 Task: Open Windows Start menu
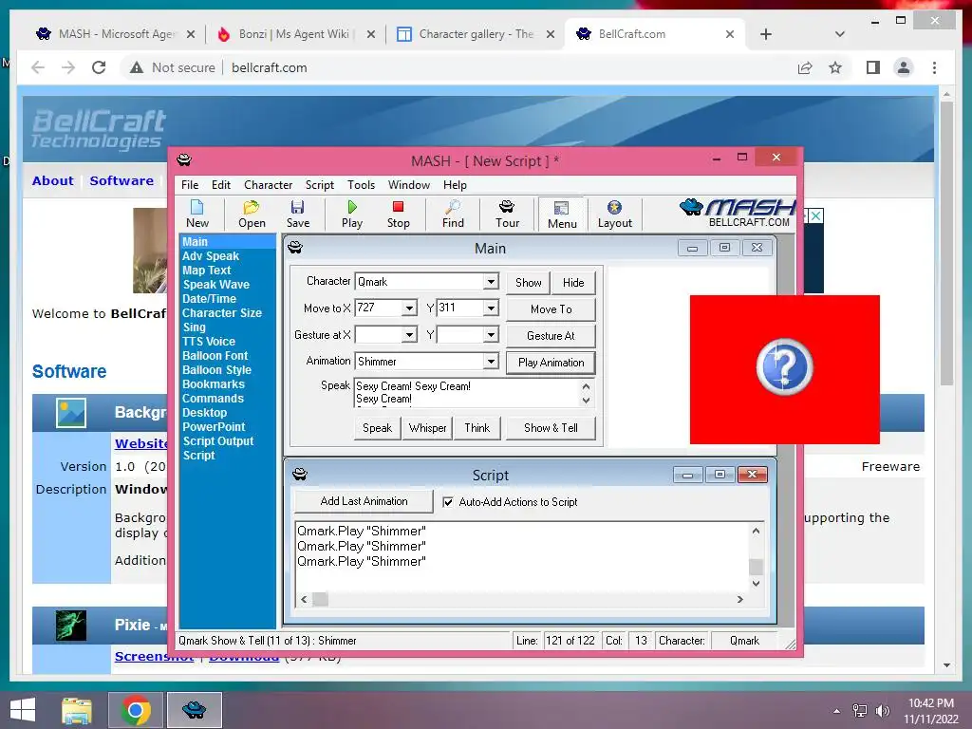pyautogui.click(x=23, y=710)
